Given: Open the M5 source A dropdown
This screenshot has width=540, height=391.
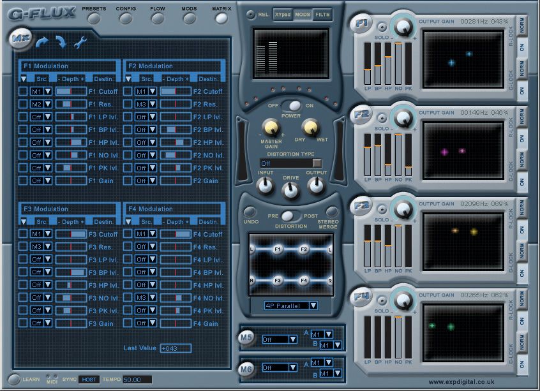Looking at the screenshot, I should coord(322,334).
